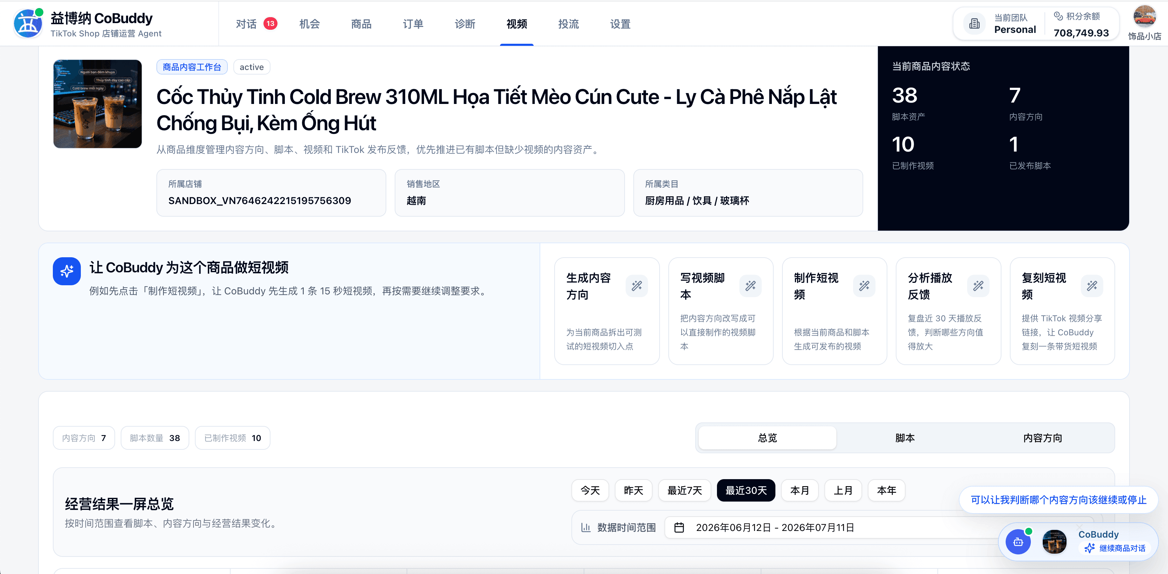Click magic wand icon on 写视频脚本 card
This screenshot has width=1168, height=574.
click(x=751, y=286)
